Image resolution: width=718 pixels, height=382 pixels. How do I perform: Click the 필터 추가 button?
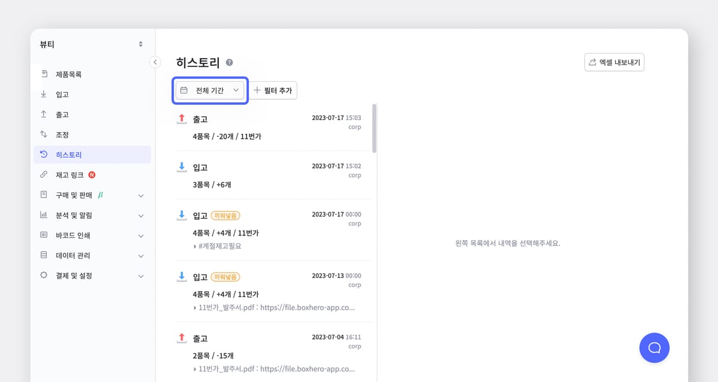273,90
